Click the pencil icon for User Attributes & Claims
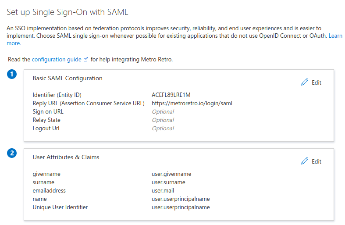345x225 pixels. (305, 161)
